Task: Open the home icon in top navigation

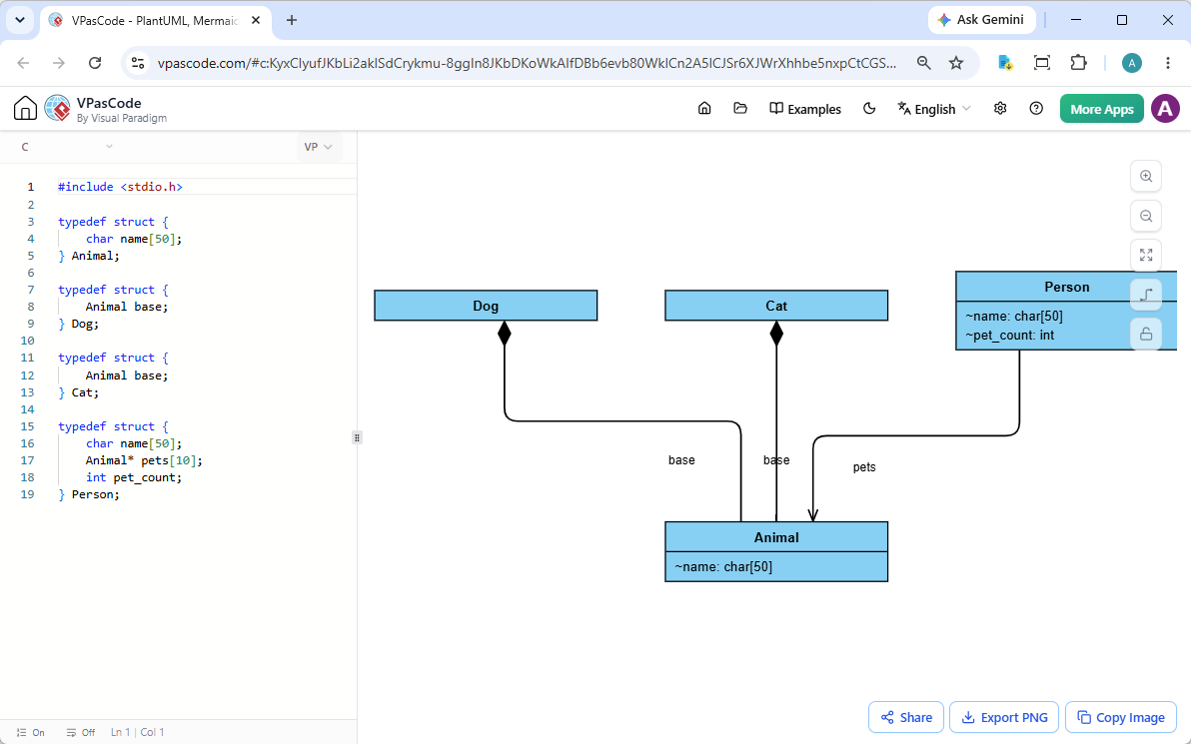Action: [704, 109]
